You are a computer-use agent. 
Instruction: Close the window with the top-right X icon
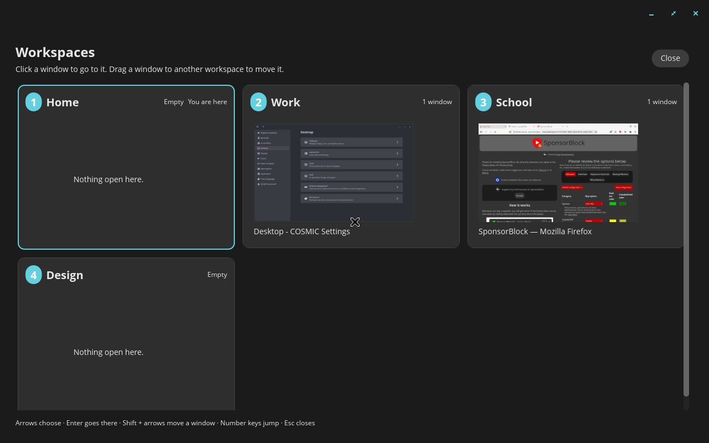696,13
